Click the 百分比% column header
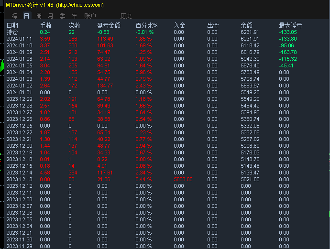 146,25
